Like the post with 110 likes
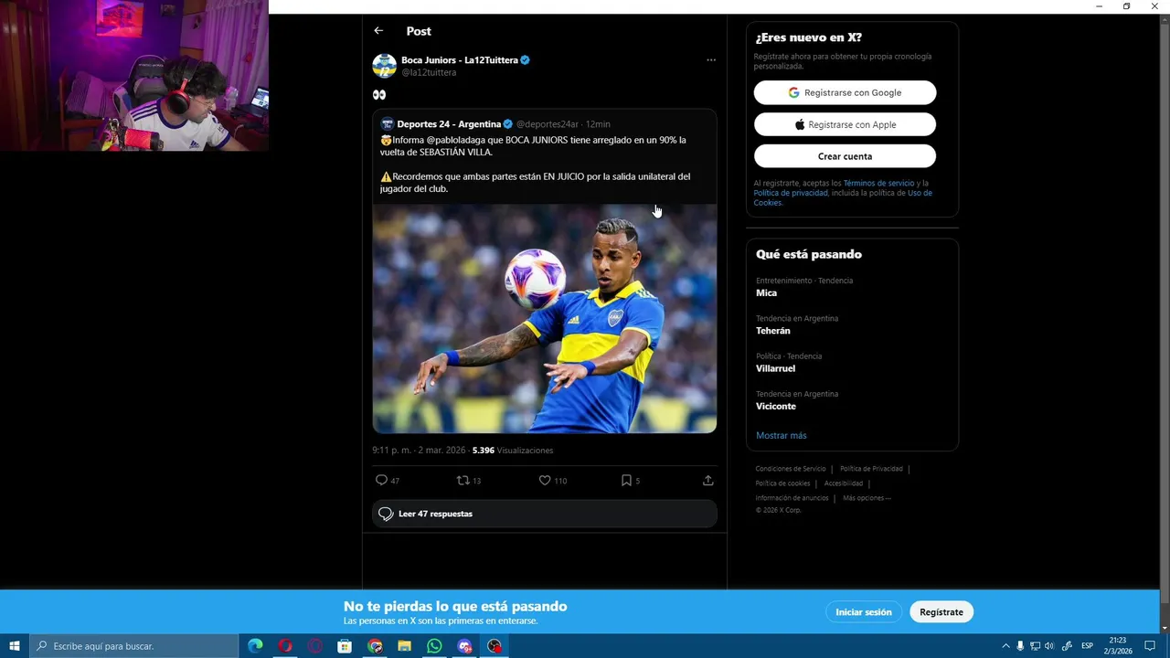1170x658 pixels. (545, 481)
